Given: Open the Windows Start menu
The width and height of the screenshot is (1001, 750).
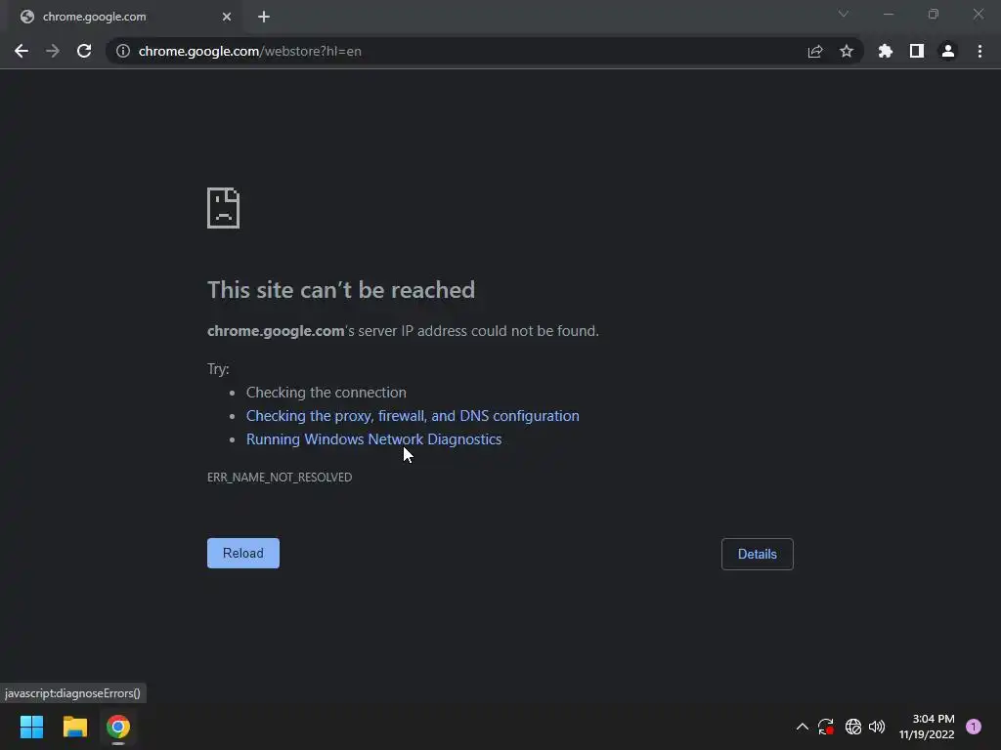Looking at the screenshot, I should [x=32, y=727].
